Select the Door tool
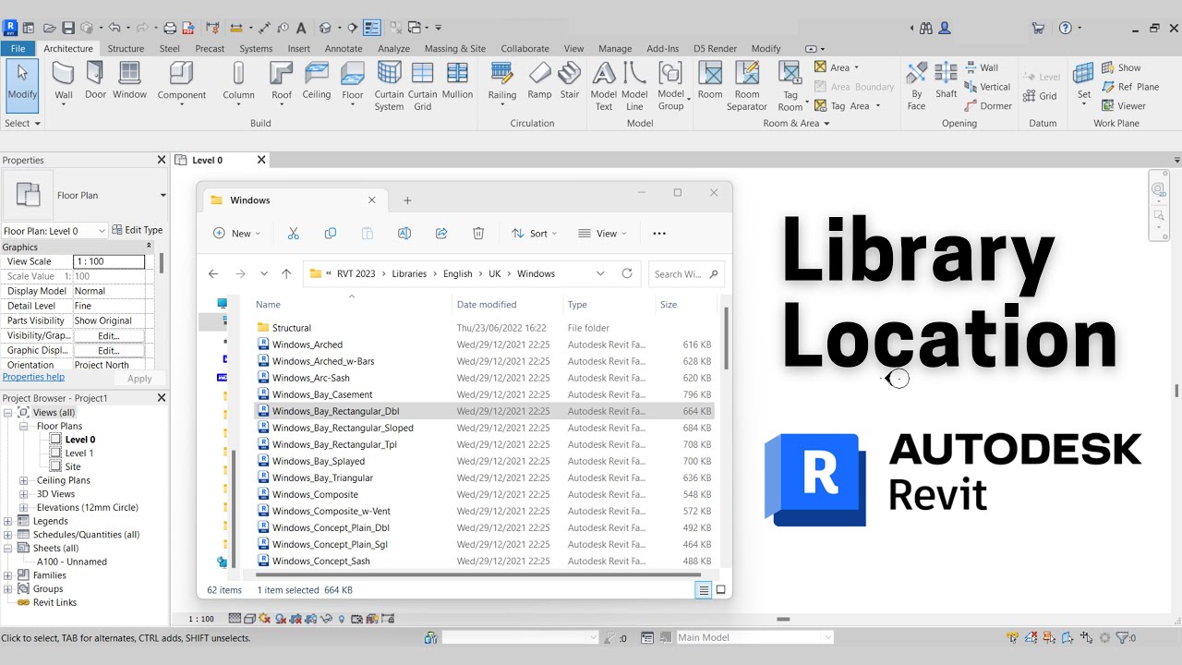 [x=95, y=81]
